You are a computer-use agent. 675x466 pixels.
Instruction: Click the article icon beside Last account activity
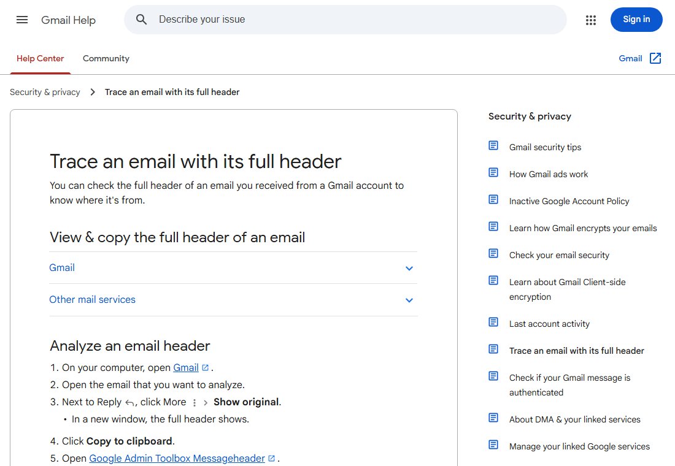click(493, 322)
